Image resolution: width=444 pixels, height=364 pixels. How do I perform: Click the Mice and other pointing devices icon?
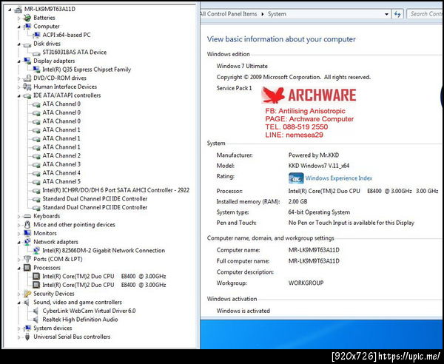tap(27, 225)
